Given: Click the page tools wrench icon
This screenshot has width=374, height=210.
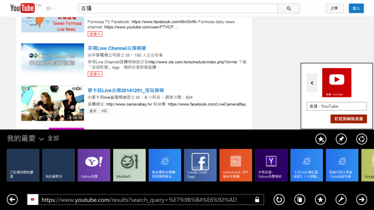Looking at the screenshot, I should click(x=341, y=200).
